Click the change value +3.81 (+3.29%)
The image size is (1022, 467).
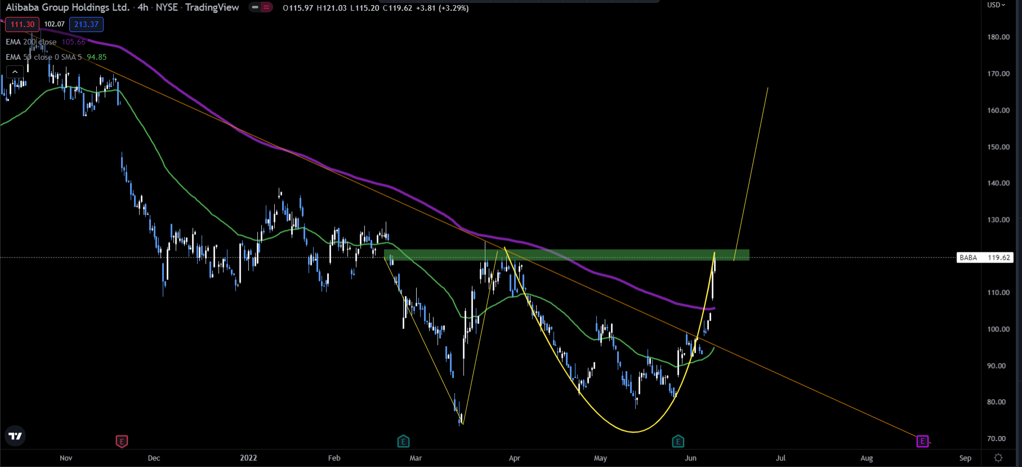coord(443,8)
